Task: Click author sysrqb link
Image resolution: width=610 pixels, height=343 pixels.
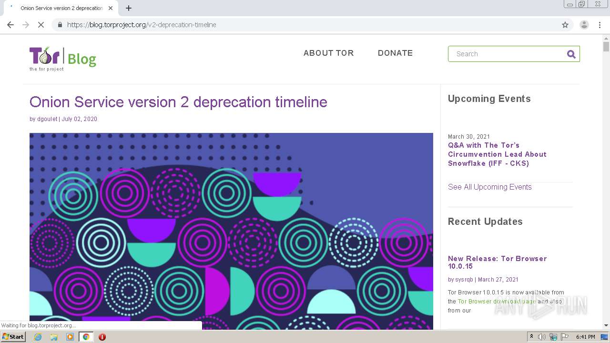Action: [x=464, y=280]
